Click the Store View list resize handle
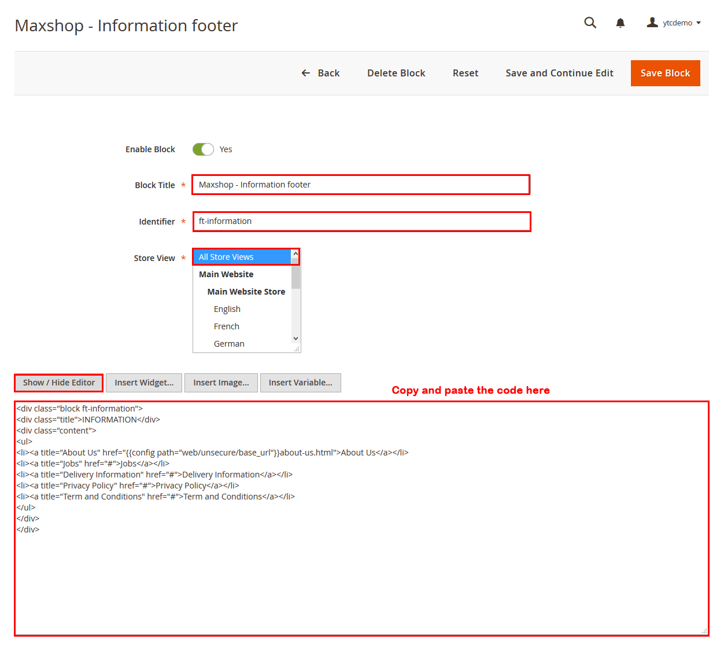This screenshot has height=665, width=724. [x=297, y=349]
